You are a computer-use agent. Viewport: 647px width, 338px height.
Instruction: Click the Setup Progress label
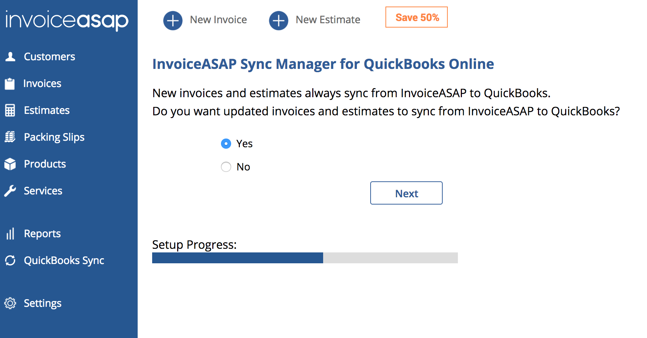[195, 244]
